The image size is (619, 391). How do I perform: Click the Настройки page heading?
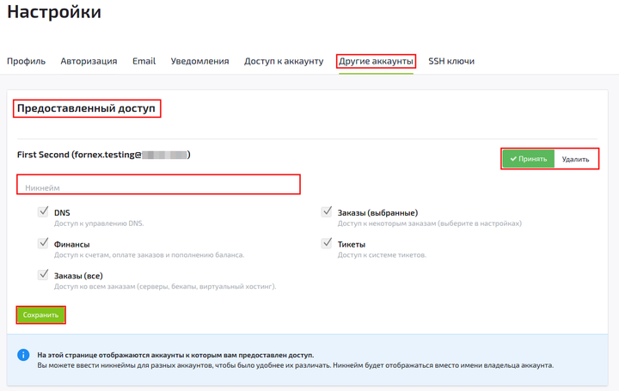(54, 11)
